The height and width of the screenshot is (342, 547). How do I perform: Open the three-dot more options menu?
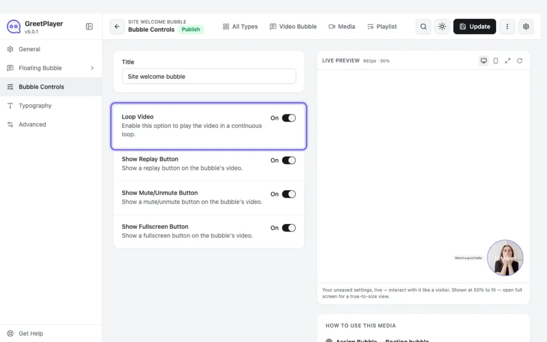click(507, 27)
